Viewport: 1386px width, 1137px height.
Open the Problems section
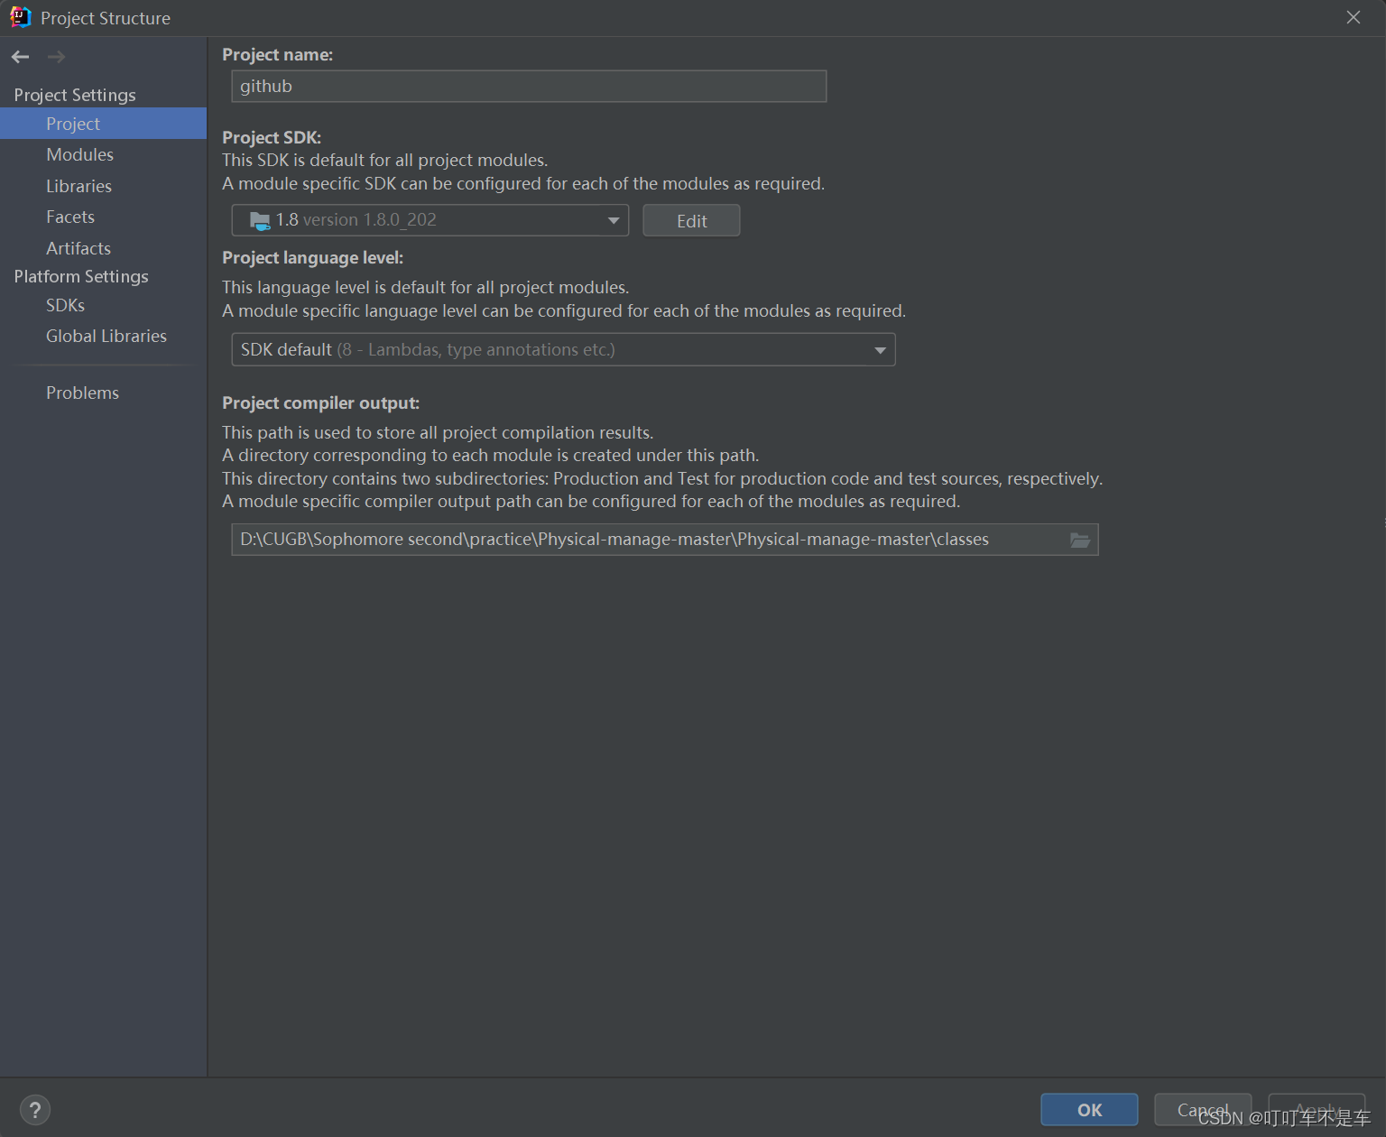point(82,392)
